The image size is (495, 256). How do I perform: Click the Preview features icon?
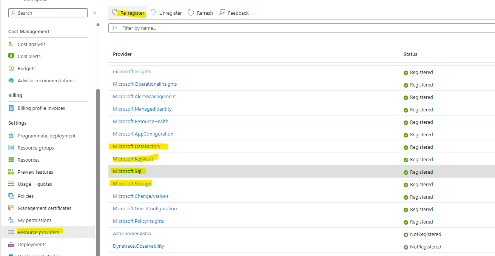click(11, 172)
